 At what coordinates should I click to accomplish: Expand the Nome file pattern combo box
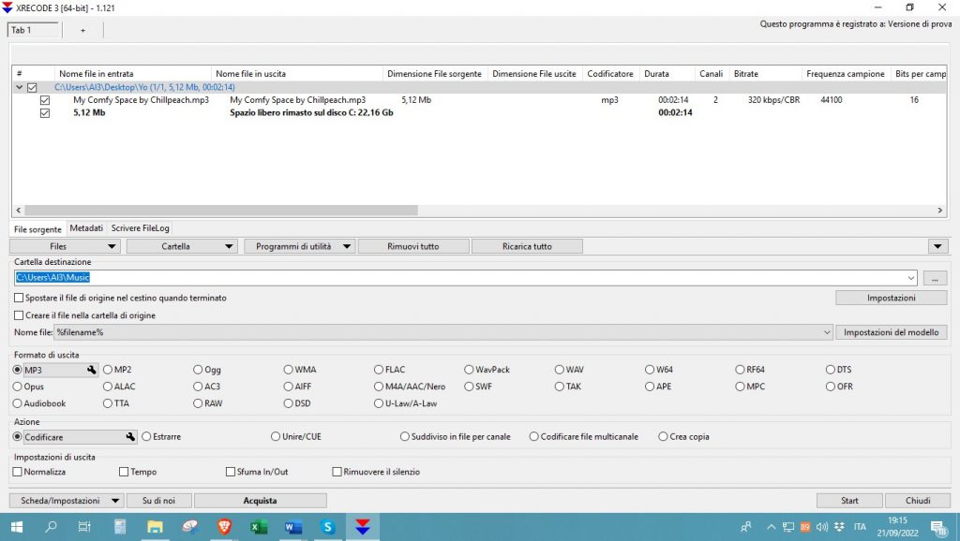pos(826,332)
